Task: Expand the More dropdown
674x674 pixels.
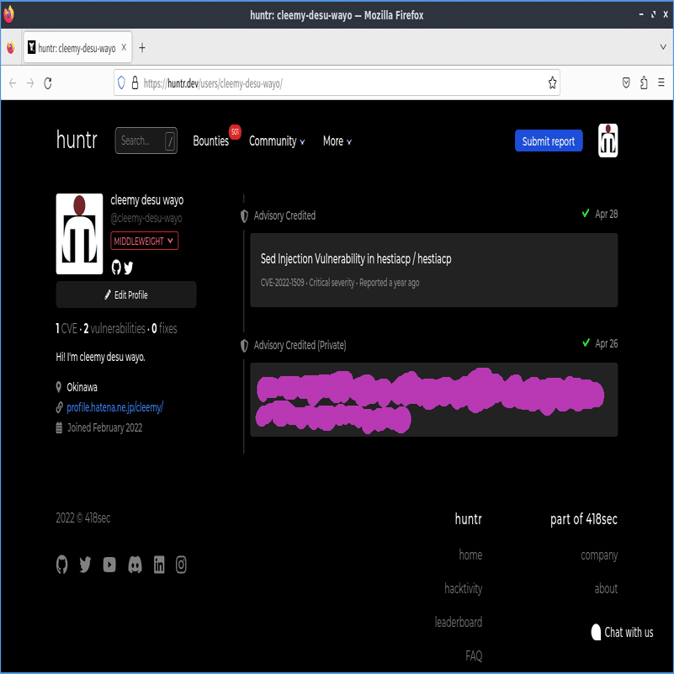Action: pyautogui.click(x=337, y=141)
